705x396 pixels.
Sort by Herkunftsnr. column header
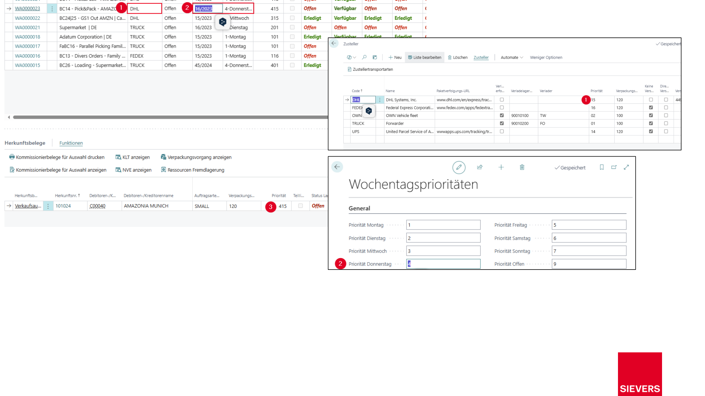67,195
